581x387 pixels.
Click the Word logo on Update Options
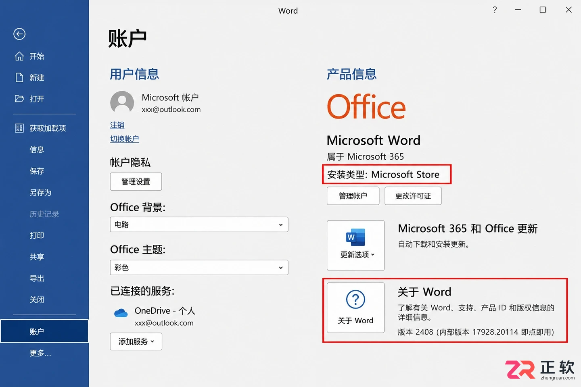point(355,237)
